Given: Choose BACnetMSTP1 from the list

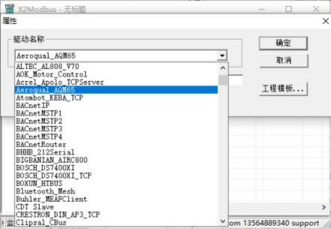Looking at the screenshot, I should 117,113.
